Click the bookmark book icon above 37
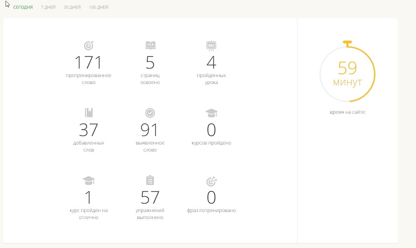 click(89, 113)
